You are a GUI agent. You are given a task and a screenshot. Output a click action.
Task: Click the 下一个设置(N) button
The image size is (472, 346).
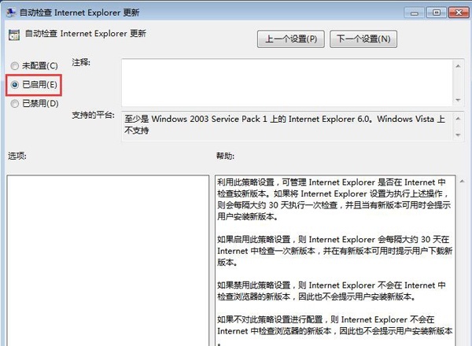point(363,39)
